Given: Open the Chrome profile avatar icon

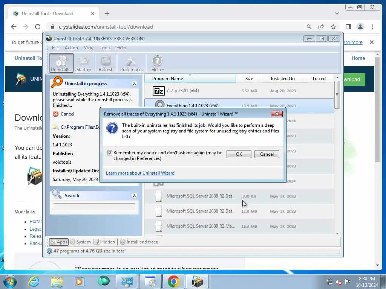Looking at the screenshot, I should [x=360, y=27].
